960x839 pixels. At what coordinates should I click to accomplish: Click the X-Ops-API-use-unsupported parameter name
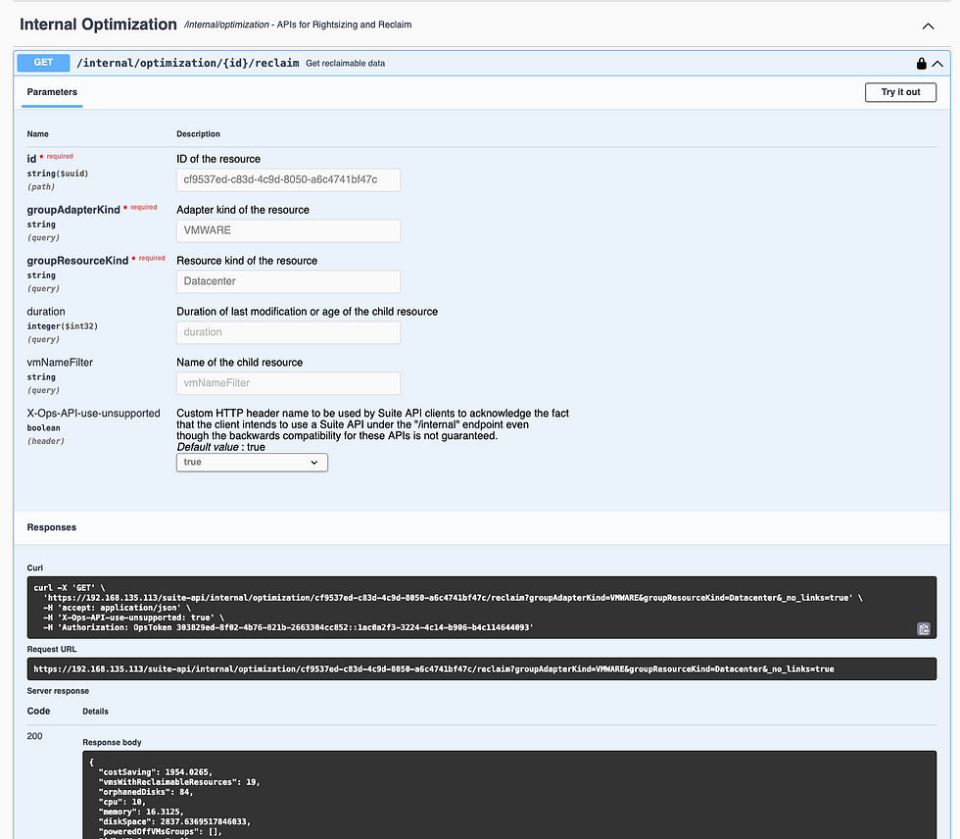[x=93, y=414]
